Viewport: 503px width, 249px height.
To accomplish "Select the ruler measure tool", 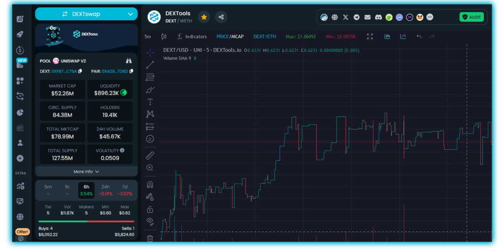I will 150,156.
